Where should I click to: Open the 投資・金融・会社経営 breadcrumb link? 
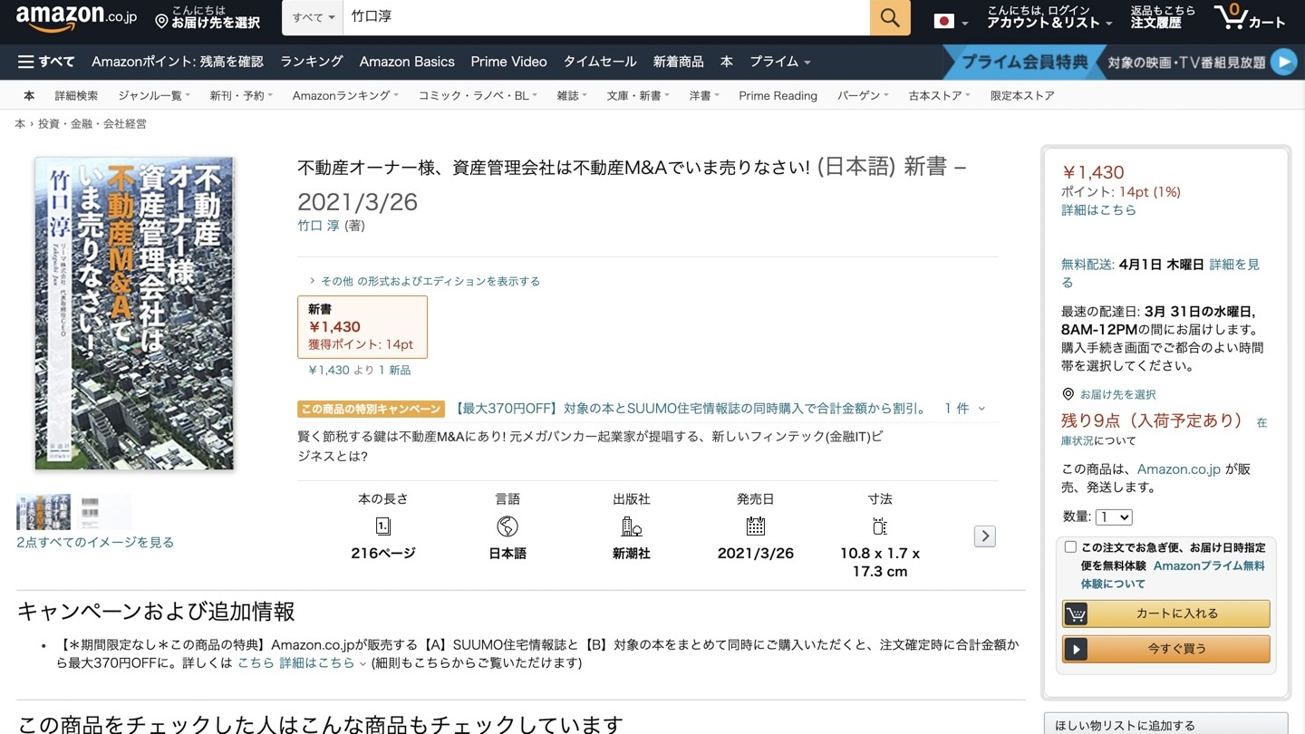[92, 124]
